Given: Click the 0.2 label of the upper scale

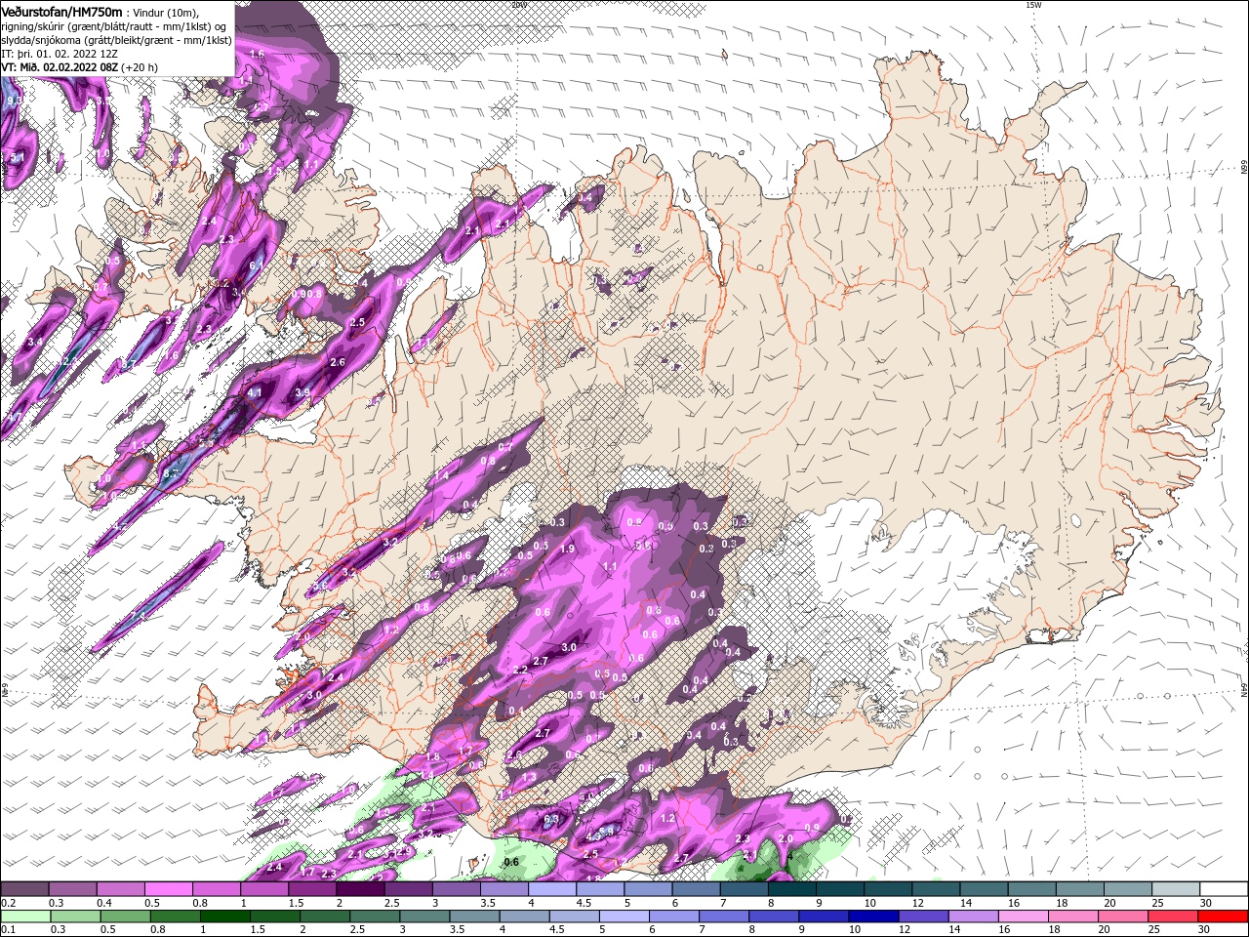Looking at the screenshot, I should (x=7, y=903).
